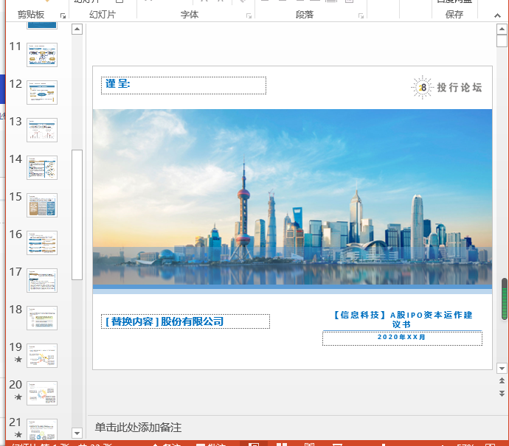Select slide 11 thumbnail
Viewport: 509px width, 446px height.
[42, 55]
